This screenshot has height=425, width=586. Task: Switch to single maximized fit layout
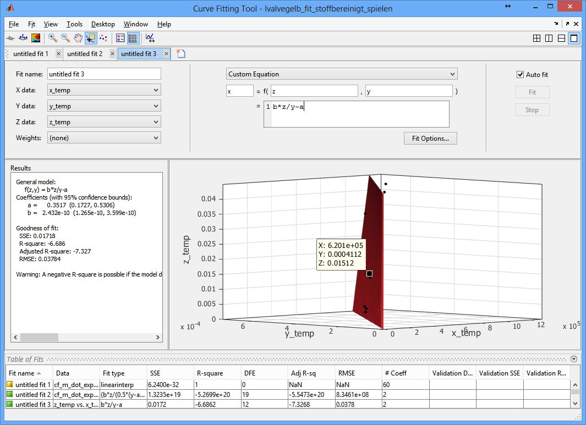coord(574,38)
